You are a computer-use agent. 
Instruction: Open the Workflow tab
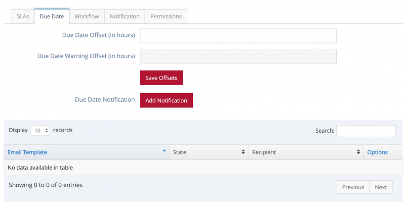pyautogui.click(x=87, y=16)
